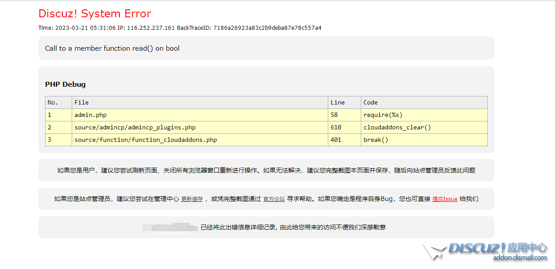
Task: Click the 更新缓存 link
Action: [x=192, y=199]
